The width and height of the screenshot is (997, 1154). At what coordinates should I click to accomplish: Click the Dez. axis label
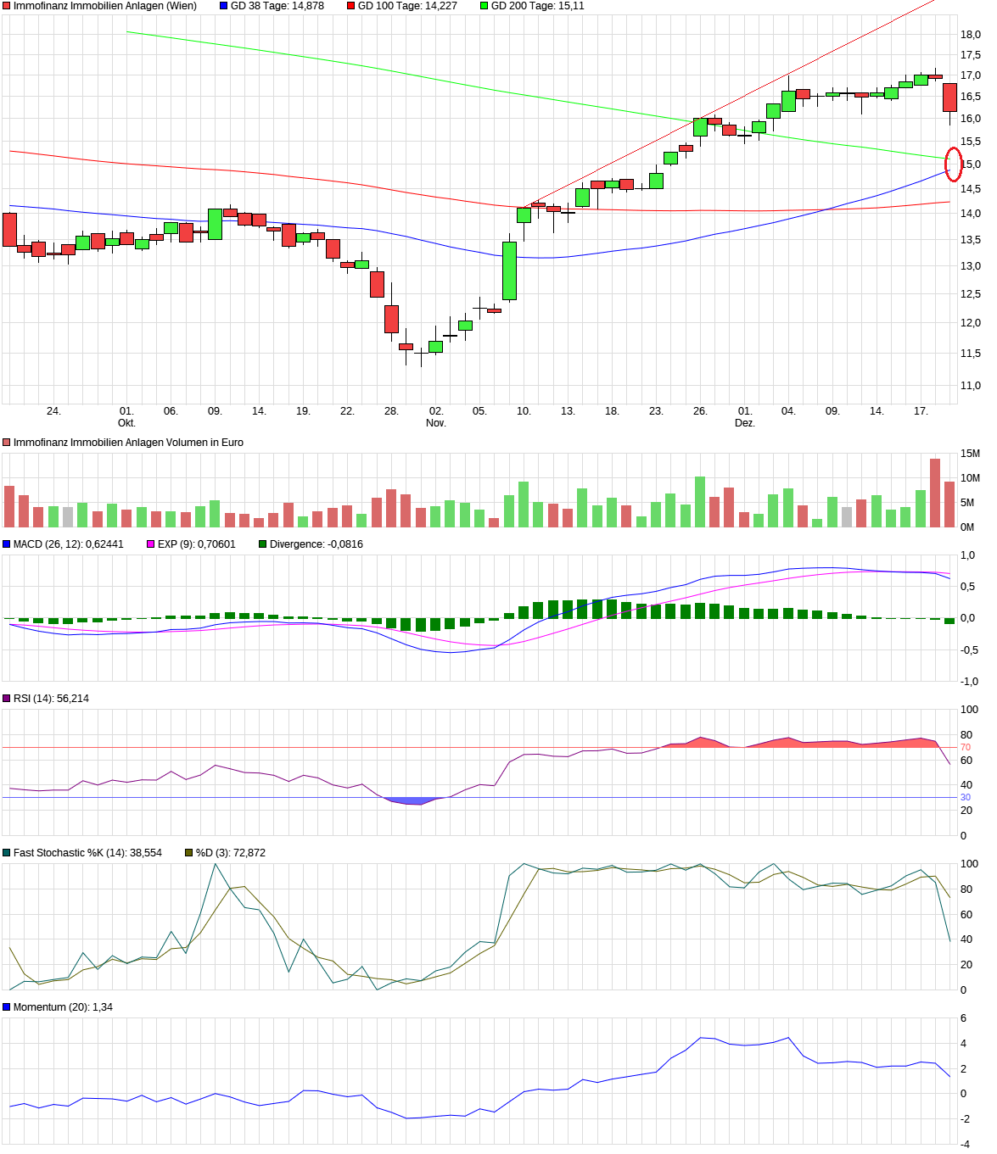(x=747, y=421)
